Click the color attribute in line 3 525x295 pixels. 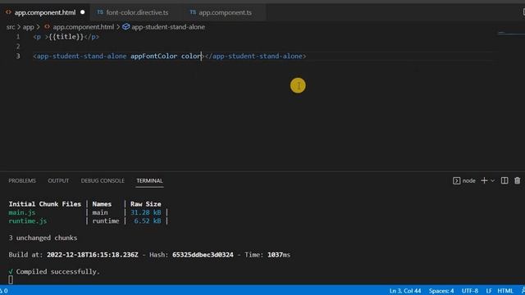191,57
